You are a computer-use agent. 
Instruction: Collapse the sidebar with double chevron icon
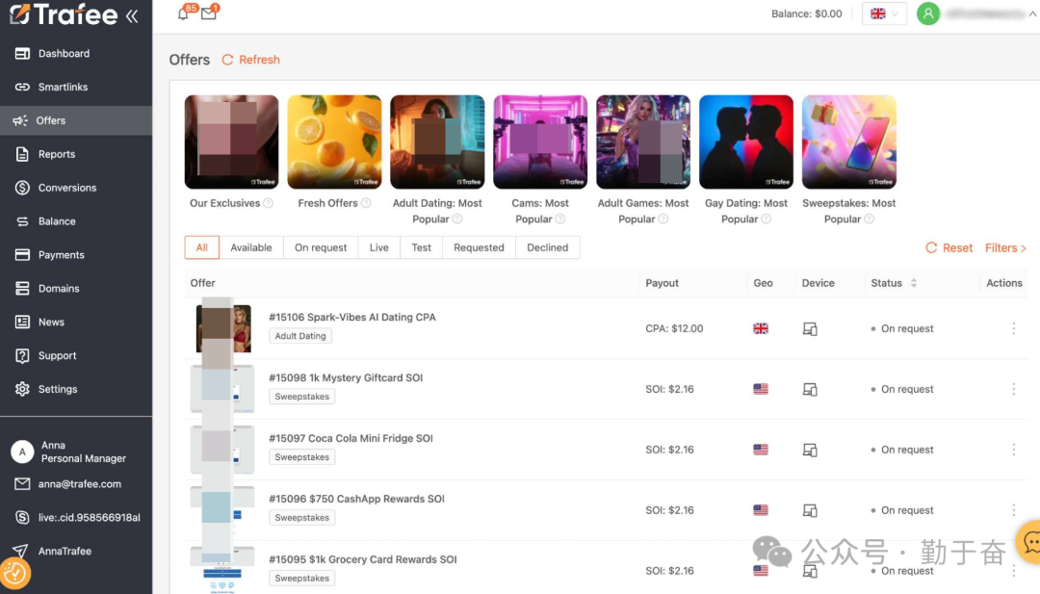click(x=132, y=15)
